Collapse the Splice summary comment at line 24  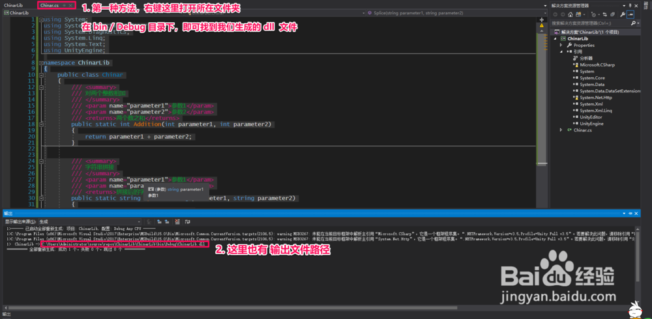point(40,161)
